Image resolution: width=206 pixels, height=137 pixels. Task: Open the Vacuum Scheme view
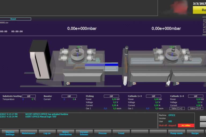(x=84, y=133)
